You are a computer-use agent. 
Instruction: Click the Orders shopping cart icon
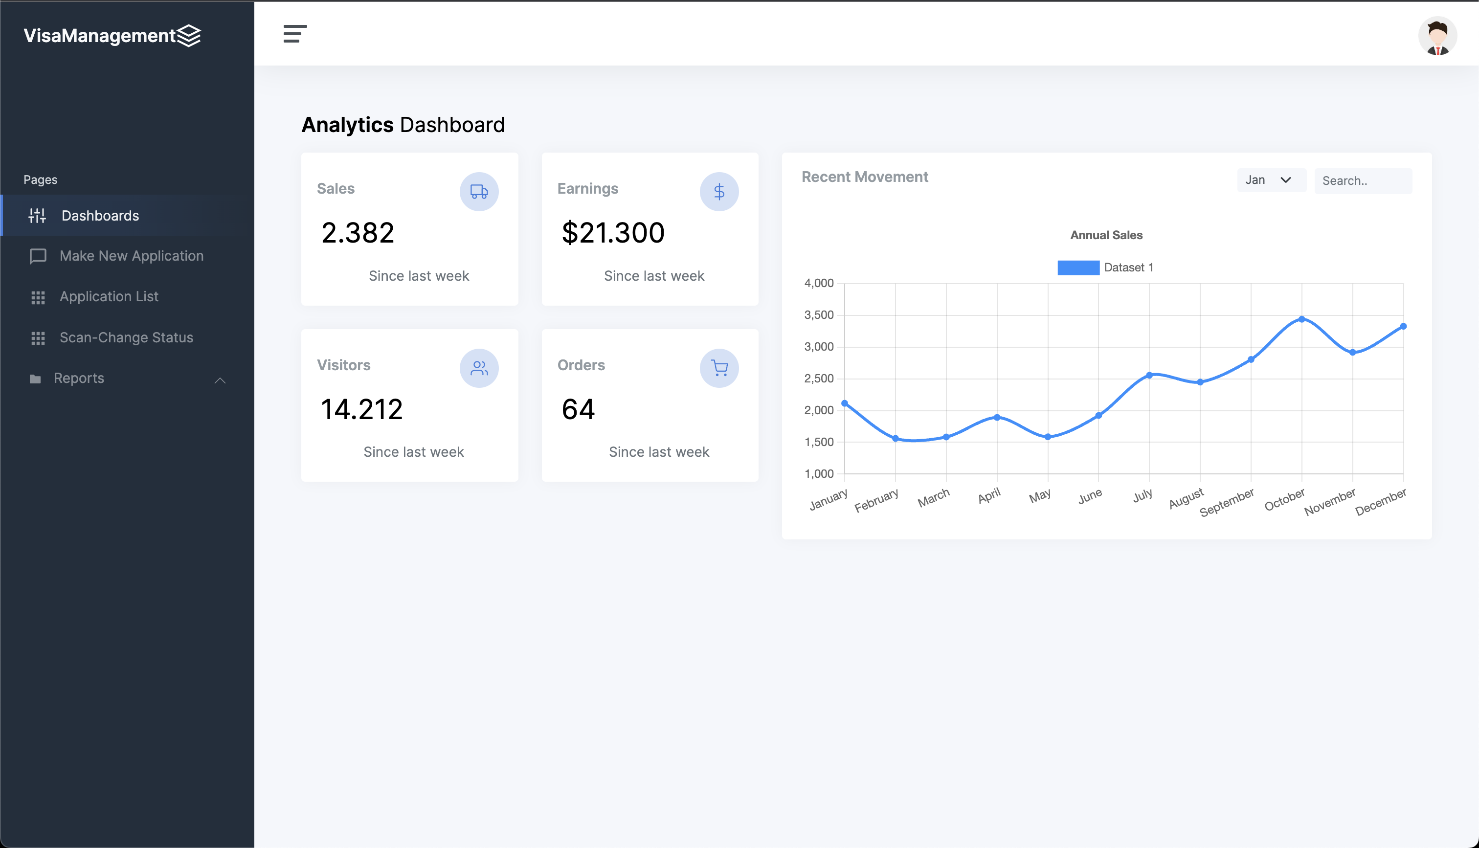coord(719,368)
